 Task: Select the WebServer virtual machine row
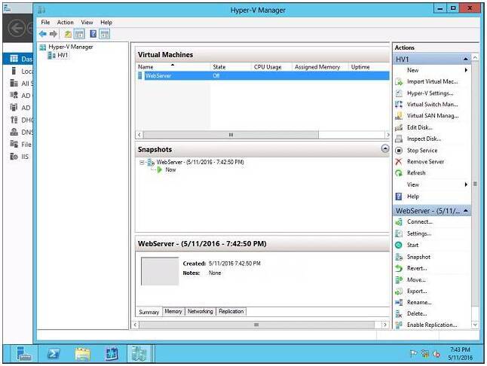coord(263,75)
